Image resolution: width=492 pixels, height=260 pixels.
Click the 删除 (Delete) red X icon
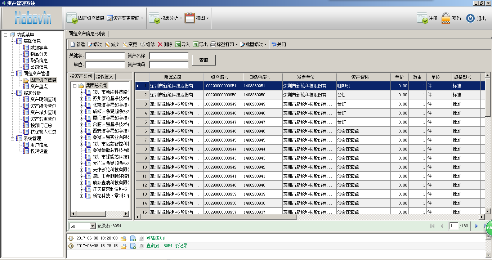pos(160,45)
